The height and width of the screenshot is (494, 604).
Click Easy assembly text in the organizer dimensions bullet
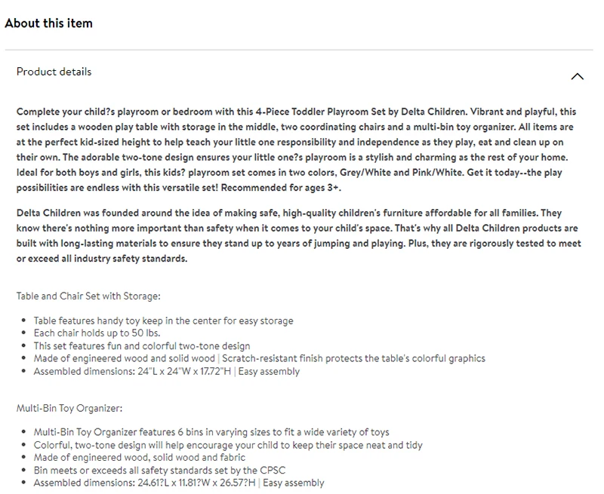pyautogui.click(x=294, y=483)
